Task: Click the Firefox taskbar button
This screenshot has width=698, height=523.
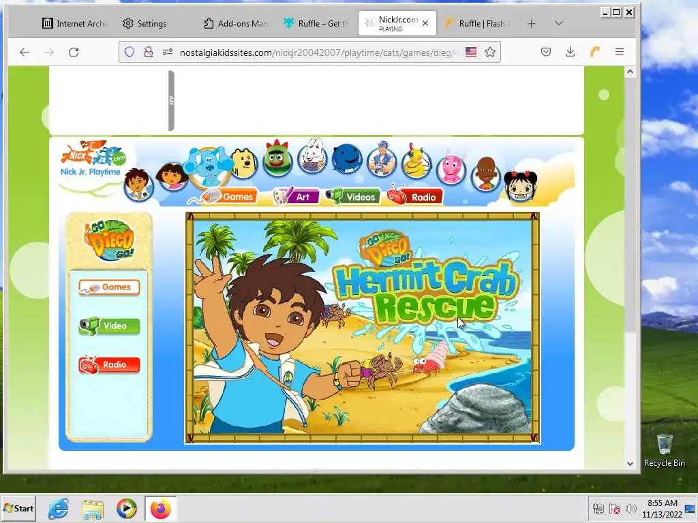Action: (161, 509)
